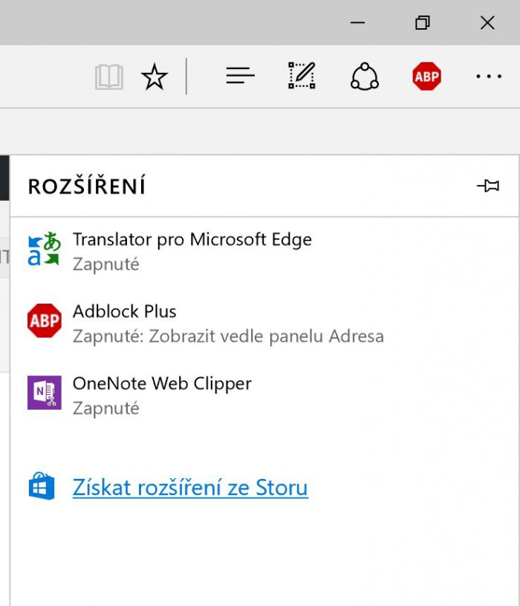
Task: Click the favorites star icon
Action: coord(155,77)
